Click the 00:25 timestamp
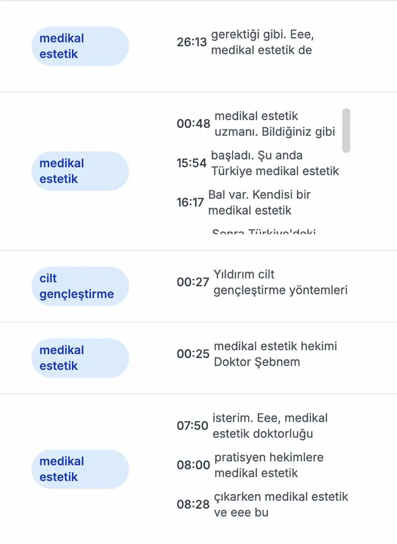 coord(193,354)
